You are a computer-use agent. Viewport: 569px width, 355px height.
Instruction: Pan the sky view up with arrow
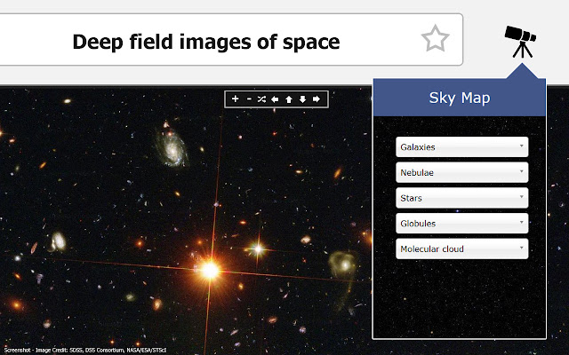[x=289, y=99]
